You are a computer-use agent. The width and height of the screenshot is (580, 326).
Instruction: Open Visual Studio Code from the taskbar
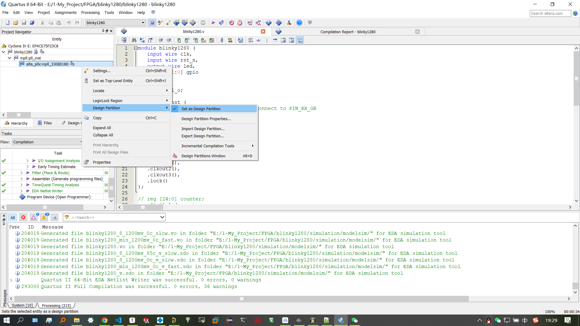point(118,320)
